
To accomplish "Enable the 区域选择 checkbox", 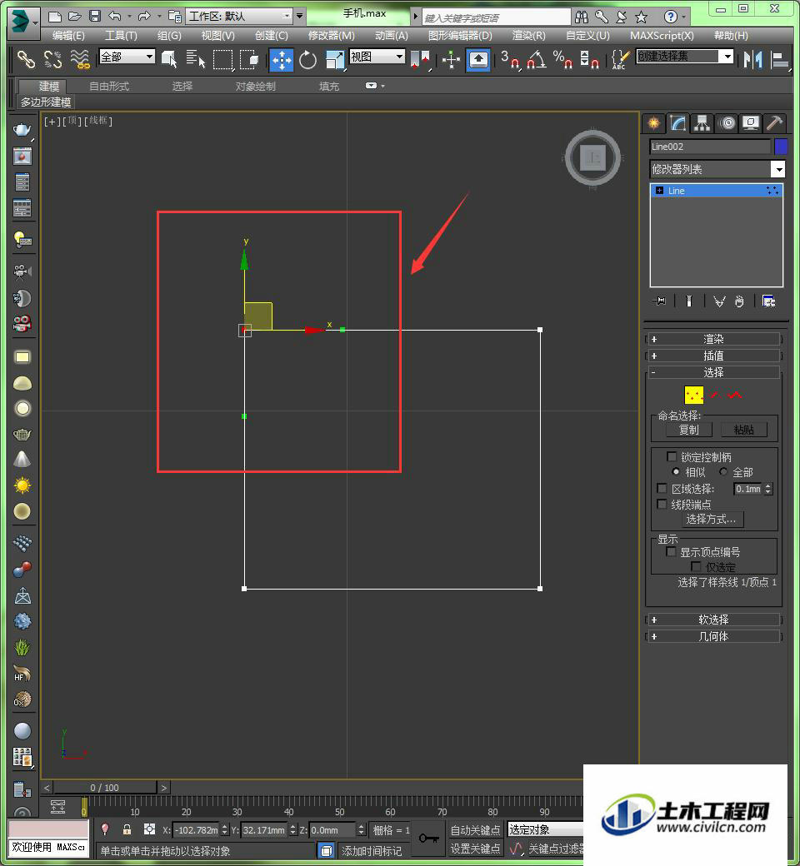I will click(x=662, y=488).
